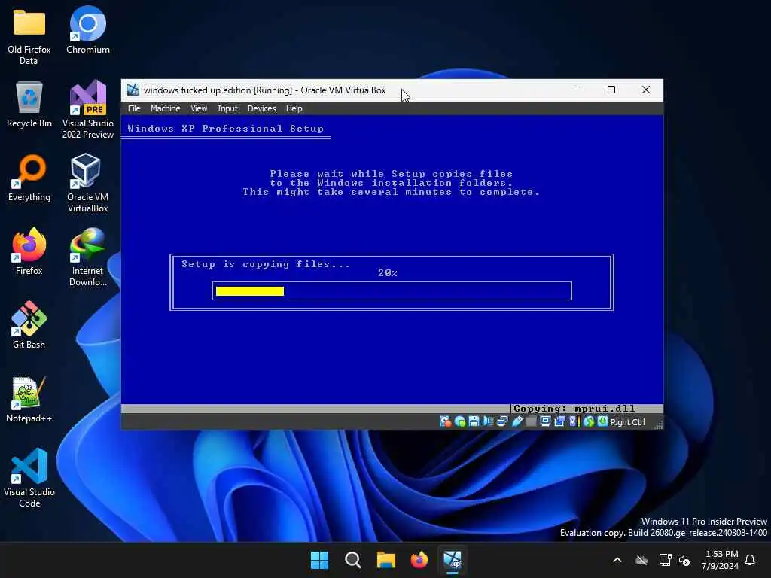This screenshot has height=578, width=771.
Task: Select the Git Bash desktop shortcut
Action: tap(29, 325)
